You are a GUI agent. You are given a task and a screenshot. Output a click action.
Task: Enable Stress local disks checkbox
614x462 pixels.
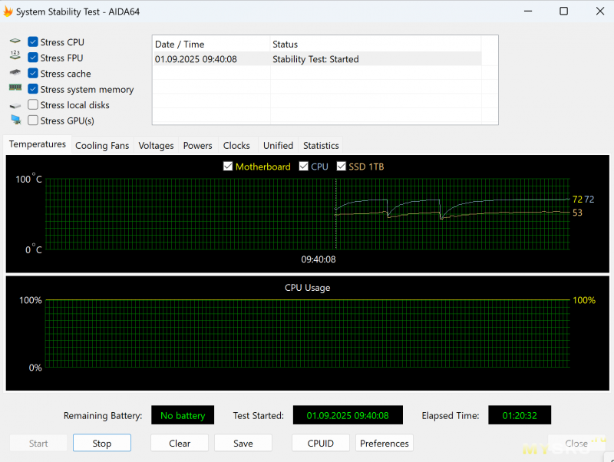pos(33,104)
